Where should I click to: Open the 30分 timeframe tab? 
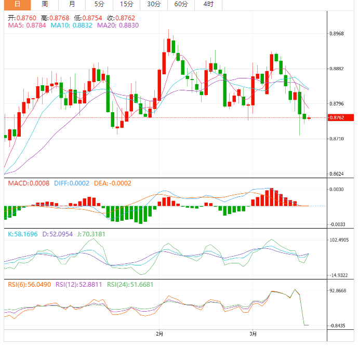(154, 5)
